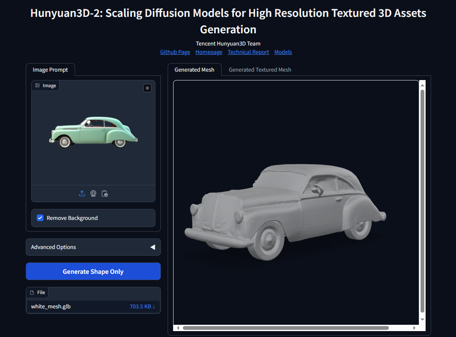Click the green car input image
This screenshot has height=337, width=456.
tap(93, 132)
